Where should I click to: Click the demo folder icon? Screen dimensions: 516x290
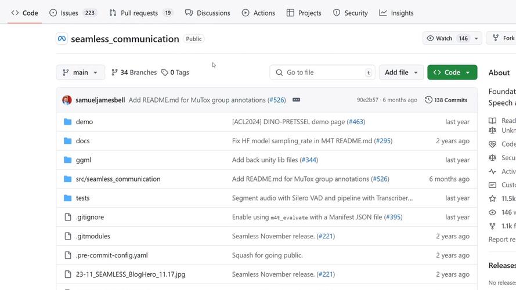click(68, 122)
